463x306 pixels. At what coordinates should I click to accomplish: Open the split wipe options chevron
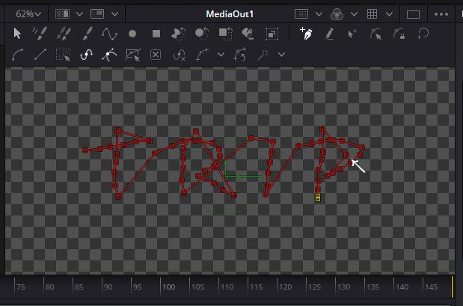79,14
